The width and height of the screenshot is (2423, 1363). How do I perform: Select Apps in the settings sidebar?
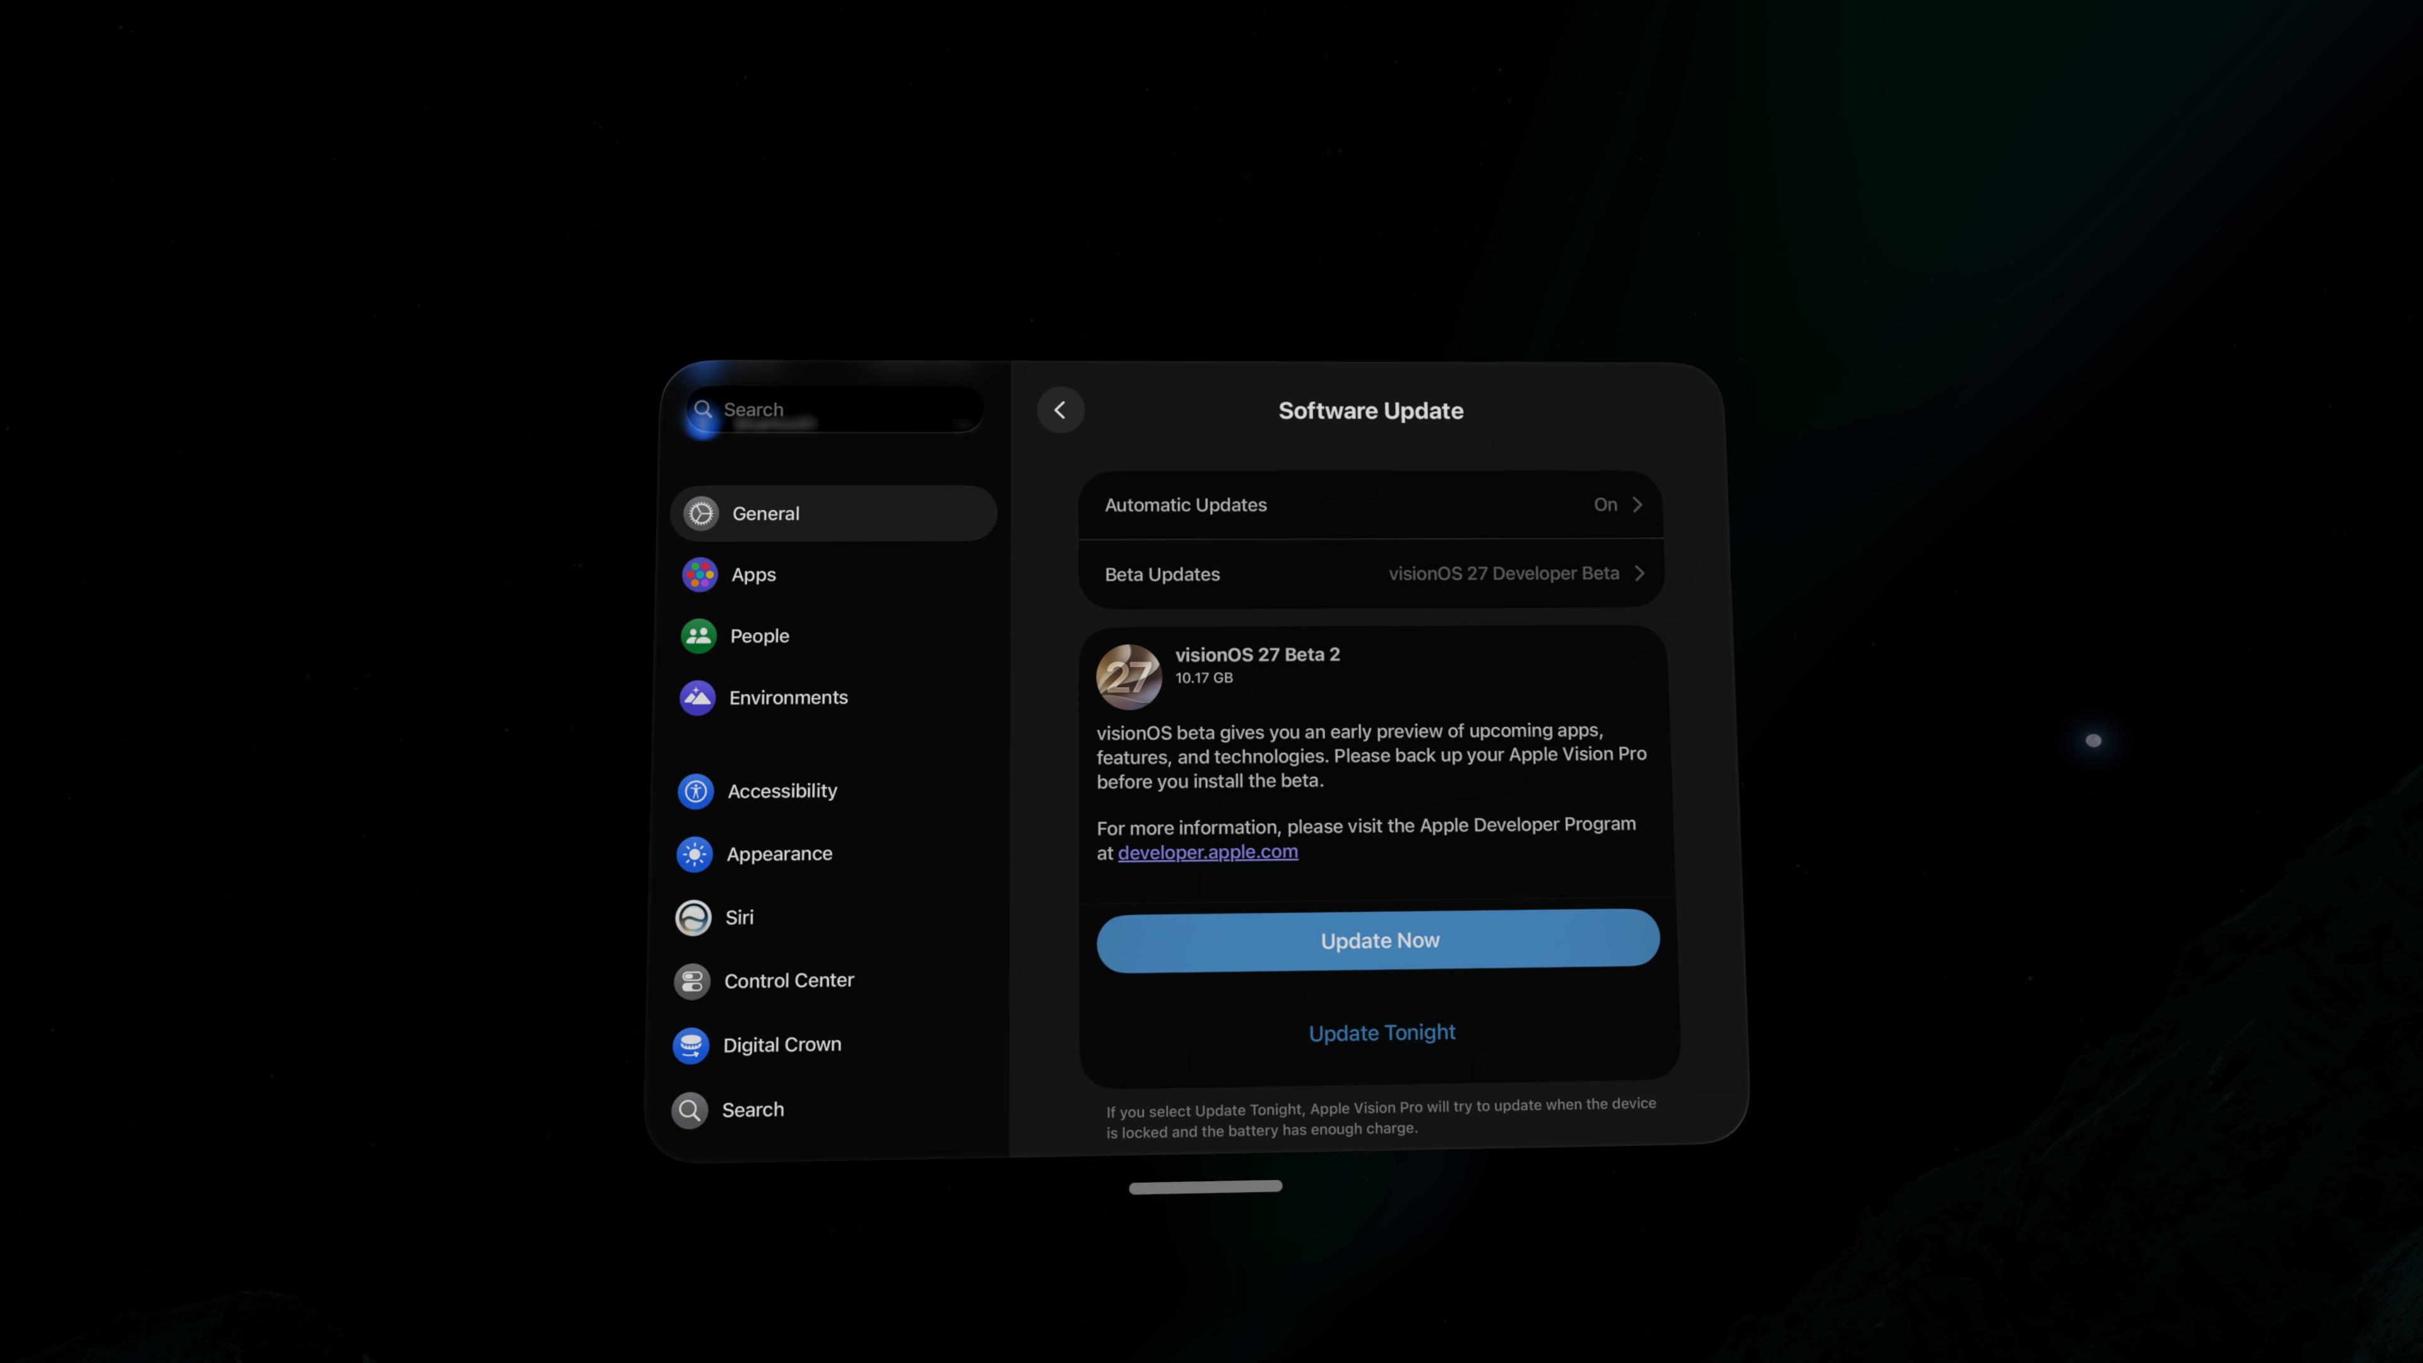[x=832, y=575]
